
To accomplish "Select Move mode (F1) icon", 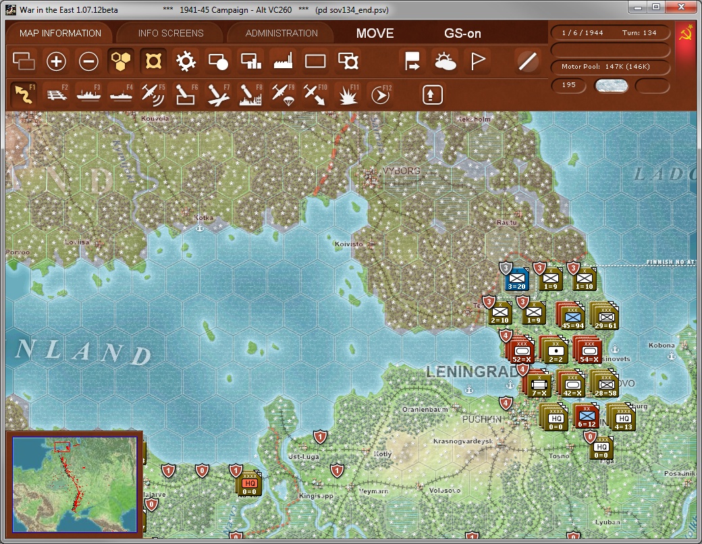I will coord(24,94).
